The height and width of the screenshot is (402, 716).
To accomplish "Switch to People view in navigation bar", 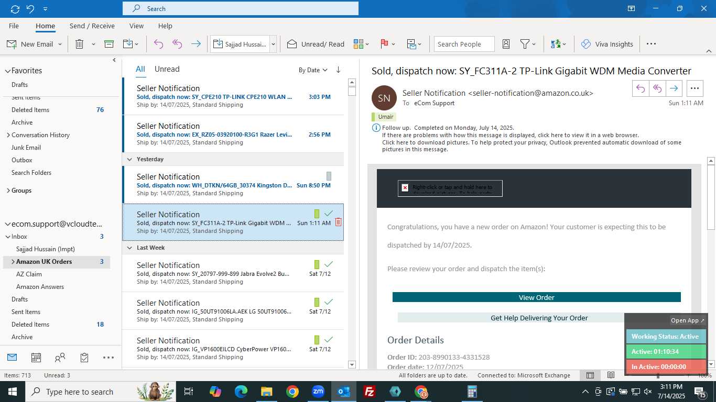I will pyautogui.click(x=60, y=358).
